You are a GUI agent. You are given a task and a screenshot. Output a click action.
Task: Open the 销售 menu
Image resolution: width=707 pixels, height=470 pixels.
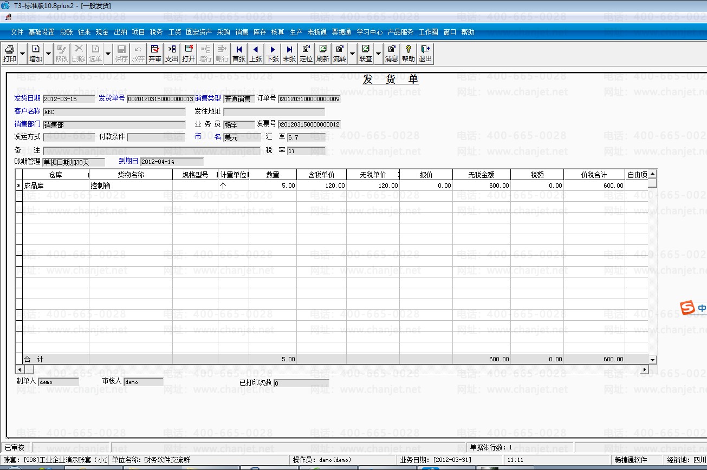pyautogui.click(x=242, y=32)
